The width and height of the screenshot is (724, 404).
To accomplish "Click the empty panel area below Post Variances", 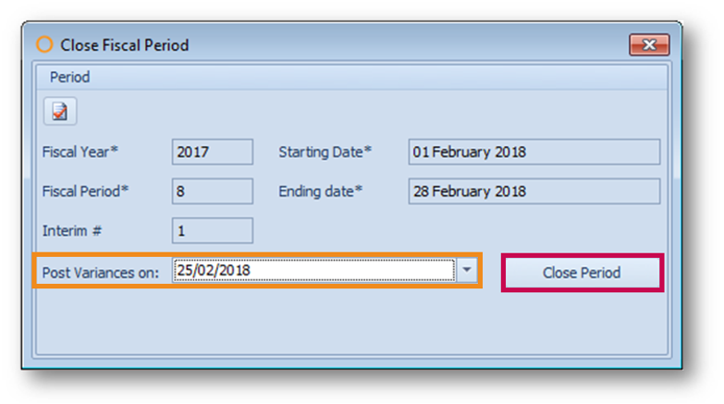I will (x=352, y=321).
